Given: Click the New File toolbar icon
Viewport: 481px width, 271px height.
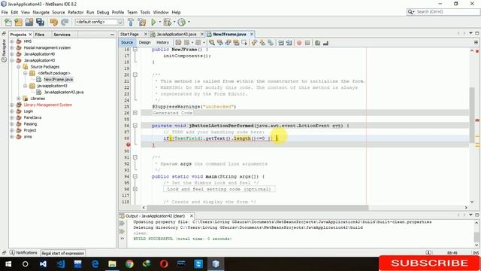Looking at the screenshot, I should [8, 22].
